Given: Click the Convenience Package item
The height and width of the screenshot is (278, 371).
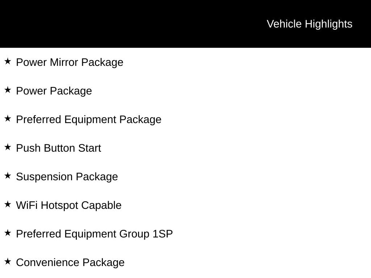Looking at the screenshot, I should pos(70,263).
